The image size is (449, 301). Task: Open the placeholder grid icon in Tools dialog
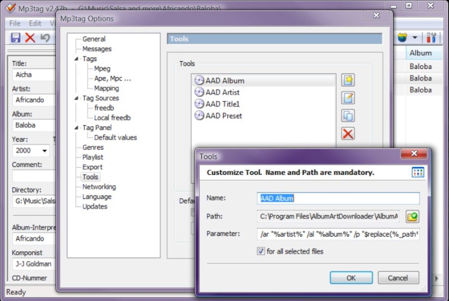tap(418, 173)
